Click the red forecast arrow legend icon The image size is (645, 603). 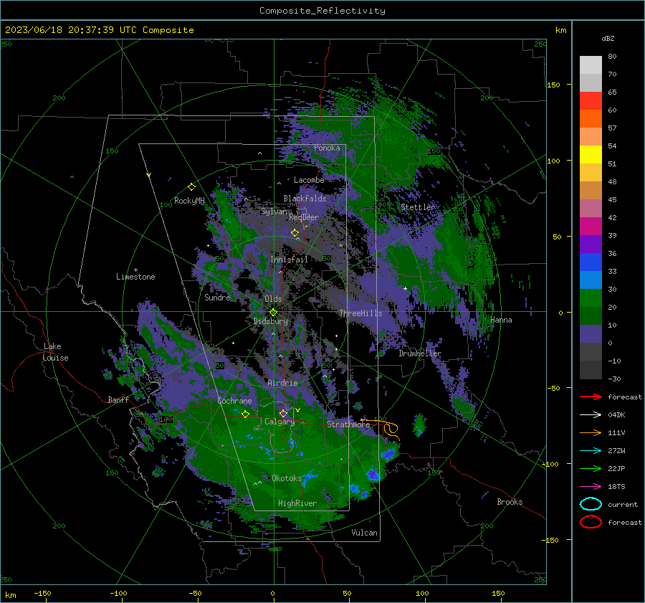tap(591, 397)
